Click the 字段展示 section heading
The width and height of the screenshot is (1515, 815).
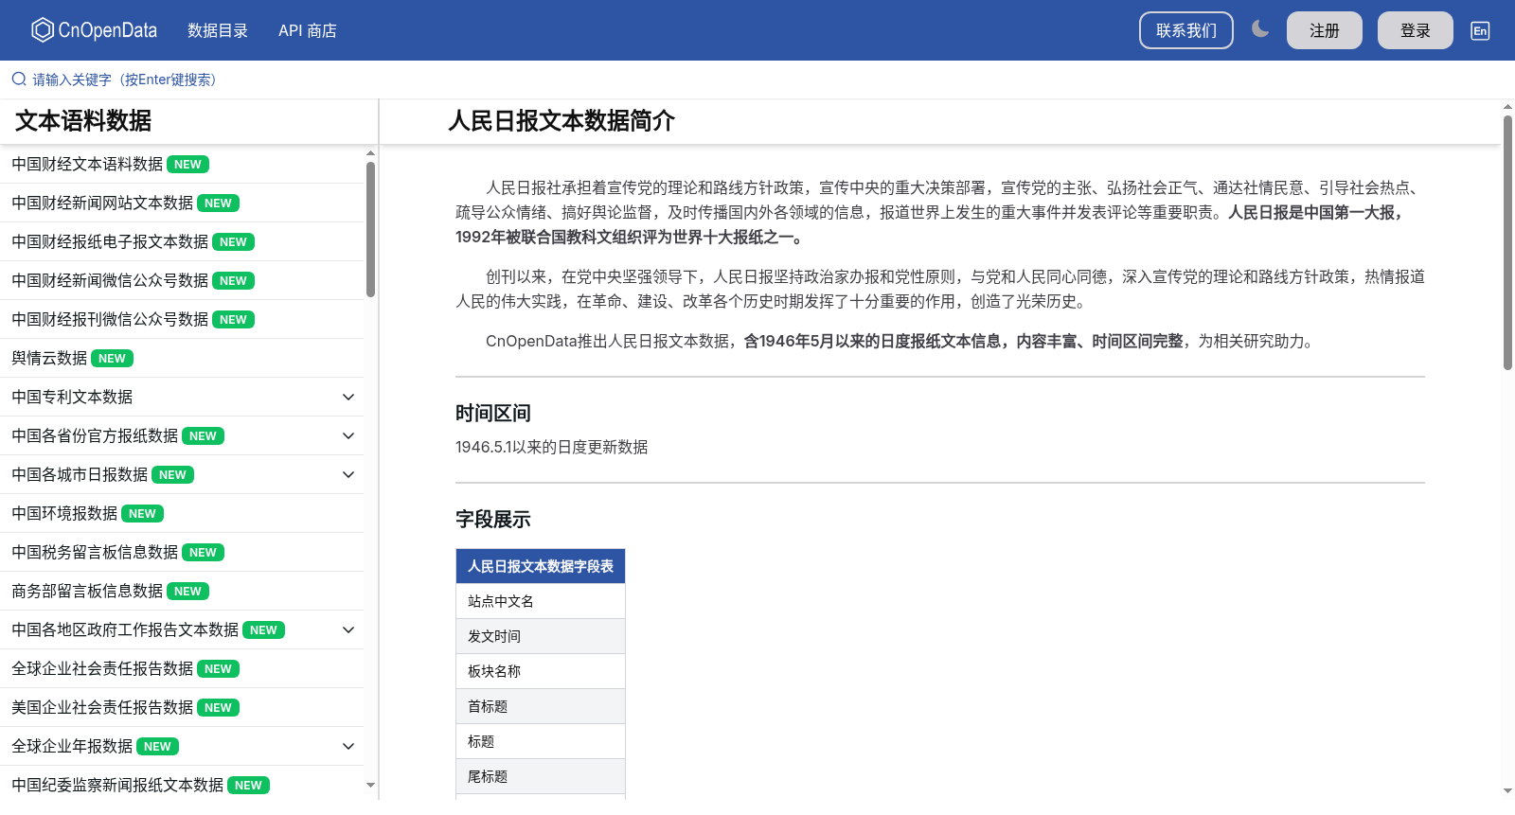493,519
